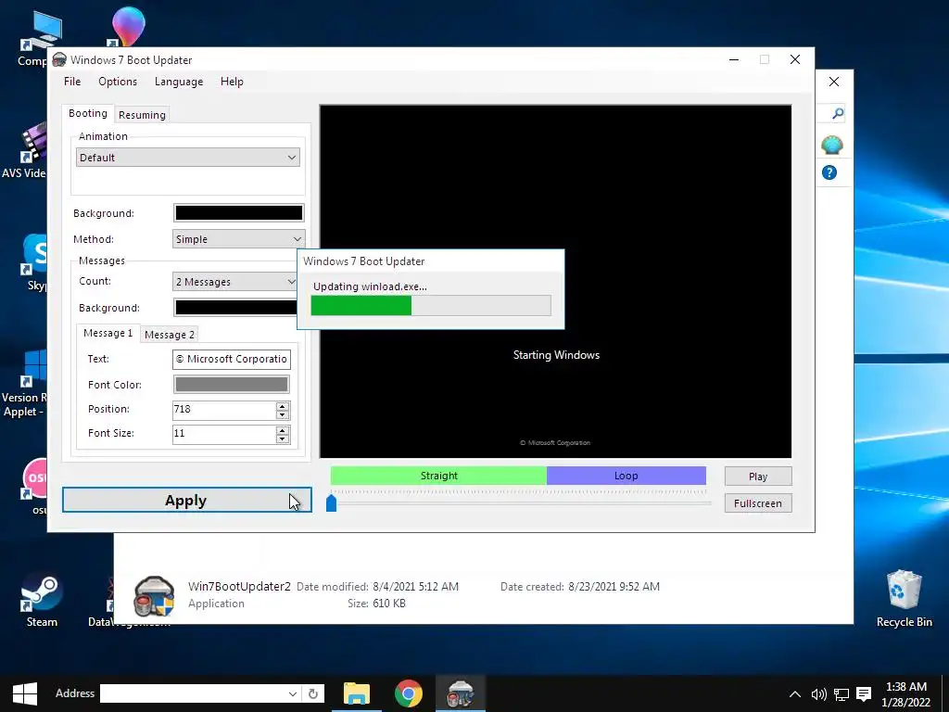Click the volume speaker tray icon
This screenshot has height=712, width=949.
tap(818, 694)
